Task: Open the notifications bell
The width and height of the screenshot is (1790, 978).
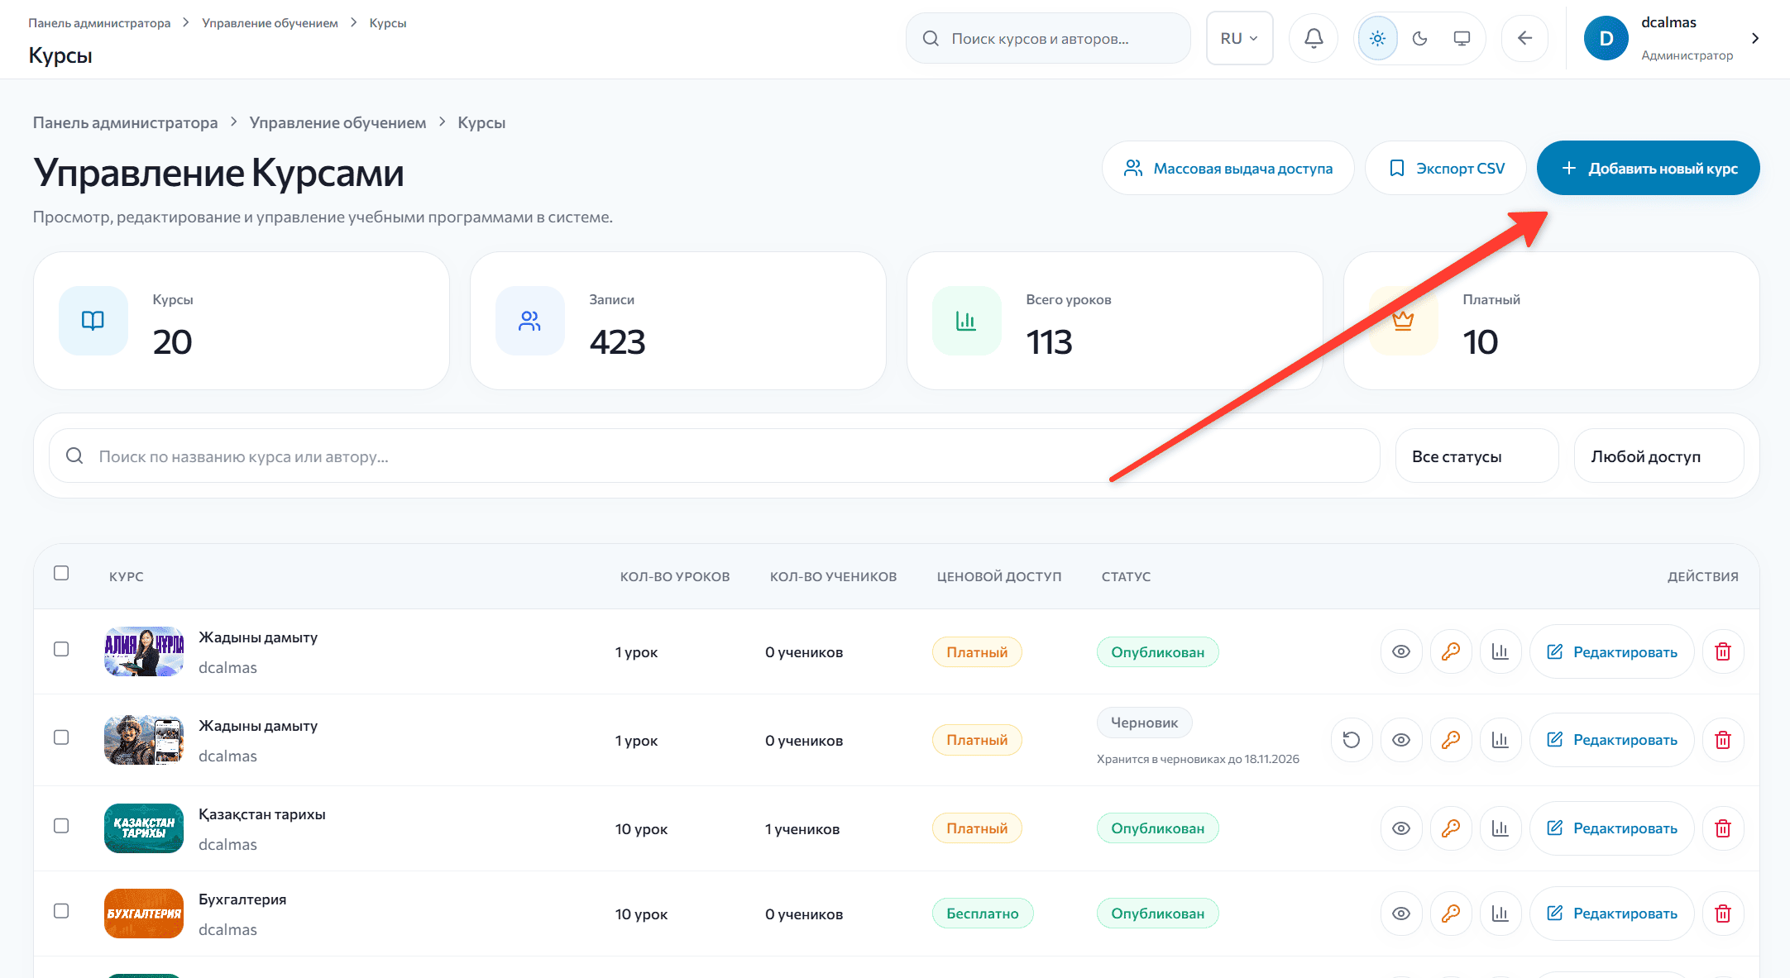Action: [x=1314, y=38]
